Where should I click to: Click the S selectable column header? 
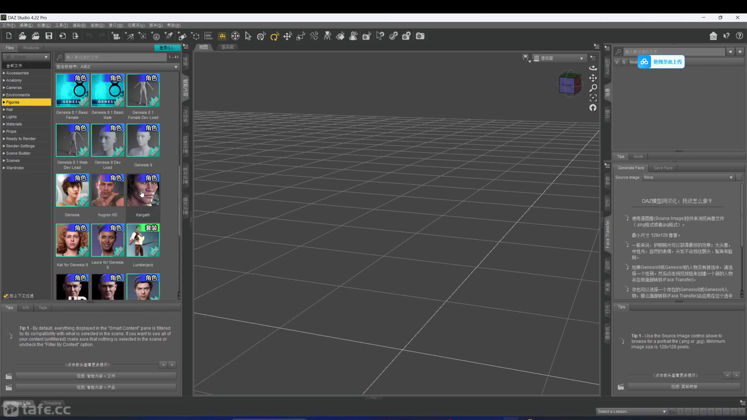pos(624,62)
